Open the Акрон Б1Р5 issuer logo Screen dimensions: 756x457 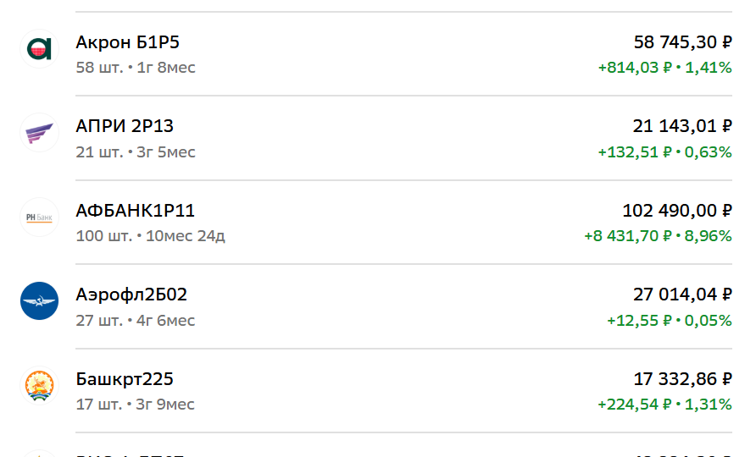(40, 48)
